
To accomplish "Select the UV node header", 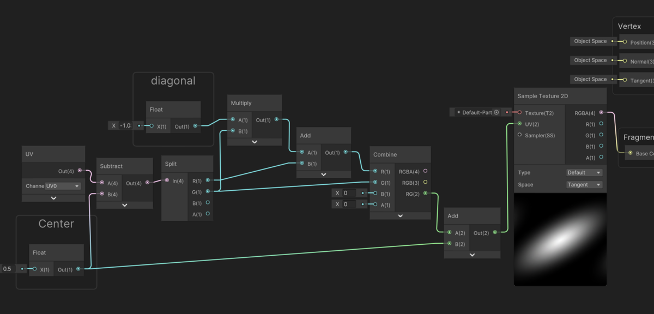I will pyautogui.click(x=53, y=154).
